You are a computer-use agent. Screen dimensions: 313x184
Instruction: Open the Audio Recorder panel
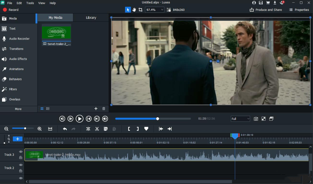pos(18,39)
